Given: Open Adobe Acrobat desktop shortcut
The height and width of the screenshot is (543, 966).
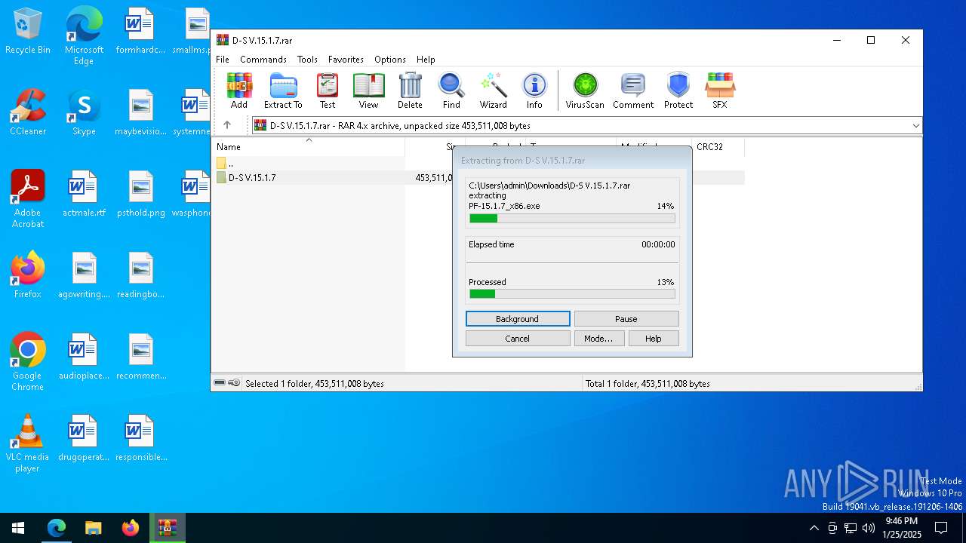Looking at the screenshot, I should click(x=28, y=199).
